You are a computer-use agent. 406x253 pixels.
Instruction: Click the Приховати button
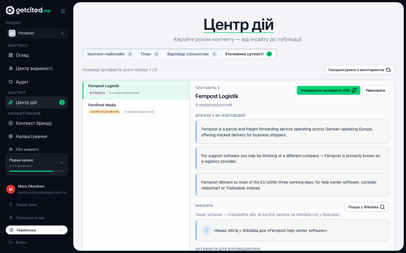[x=375, y=90]
